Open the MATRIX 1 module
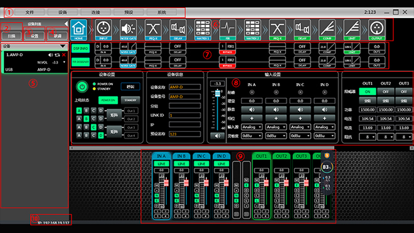Image resolution: width=414 pixels, height=233 pixels. click(x=203, y=29)
